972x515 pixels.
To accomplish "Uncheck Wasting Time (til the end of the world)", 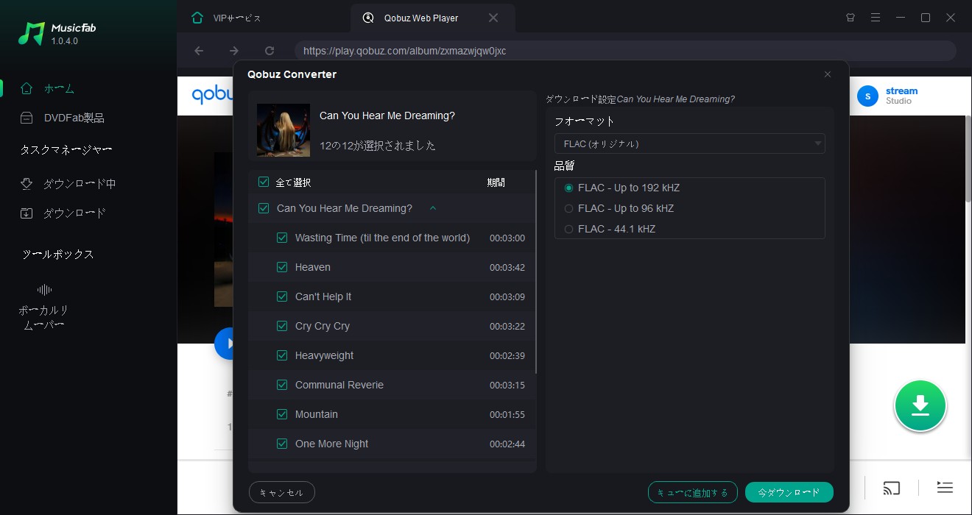I will [x=282, y=238].
